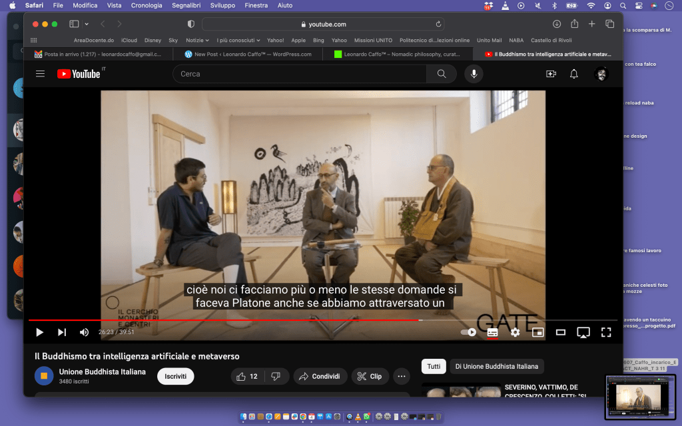Expand I più conosciuti bookmarks dropdown
682x426 pixels.
point(238,40)
